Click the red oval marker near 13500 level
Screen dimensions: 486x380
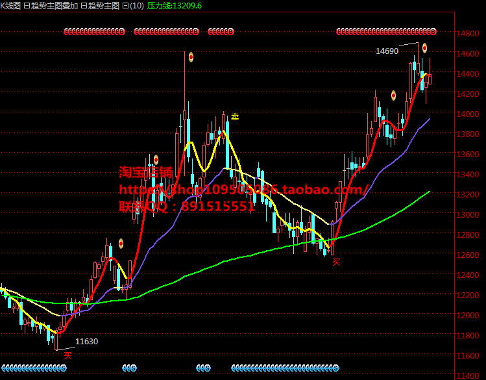pos(156,160)
